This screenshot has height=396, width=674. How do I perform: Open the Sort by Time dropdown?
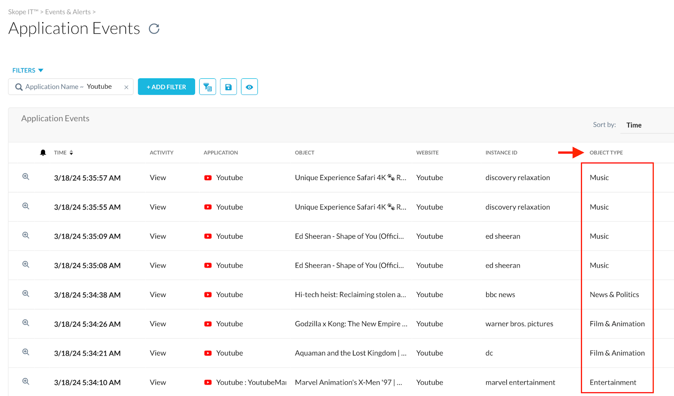[x=647, y=125]
